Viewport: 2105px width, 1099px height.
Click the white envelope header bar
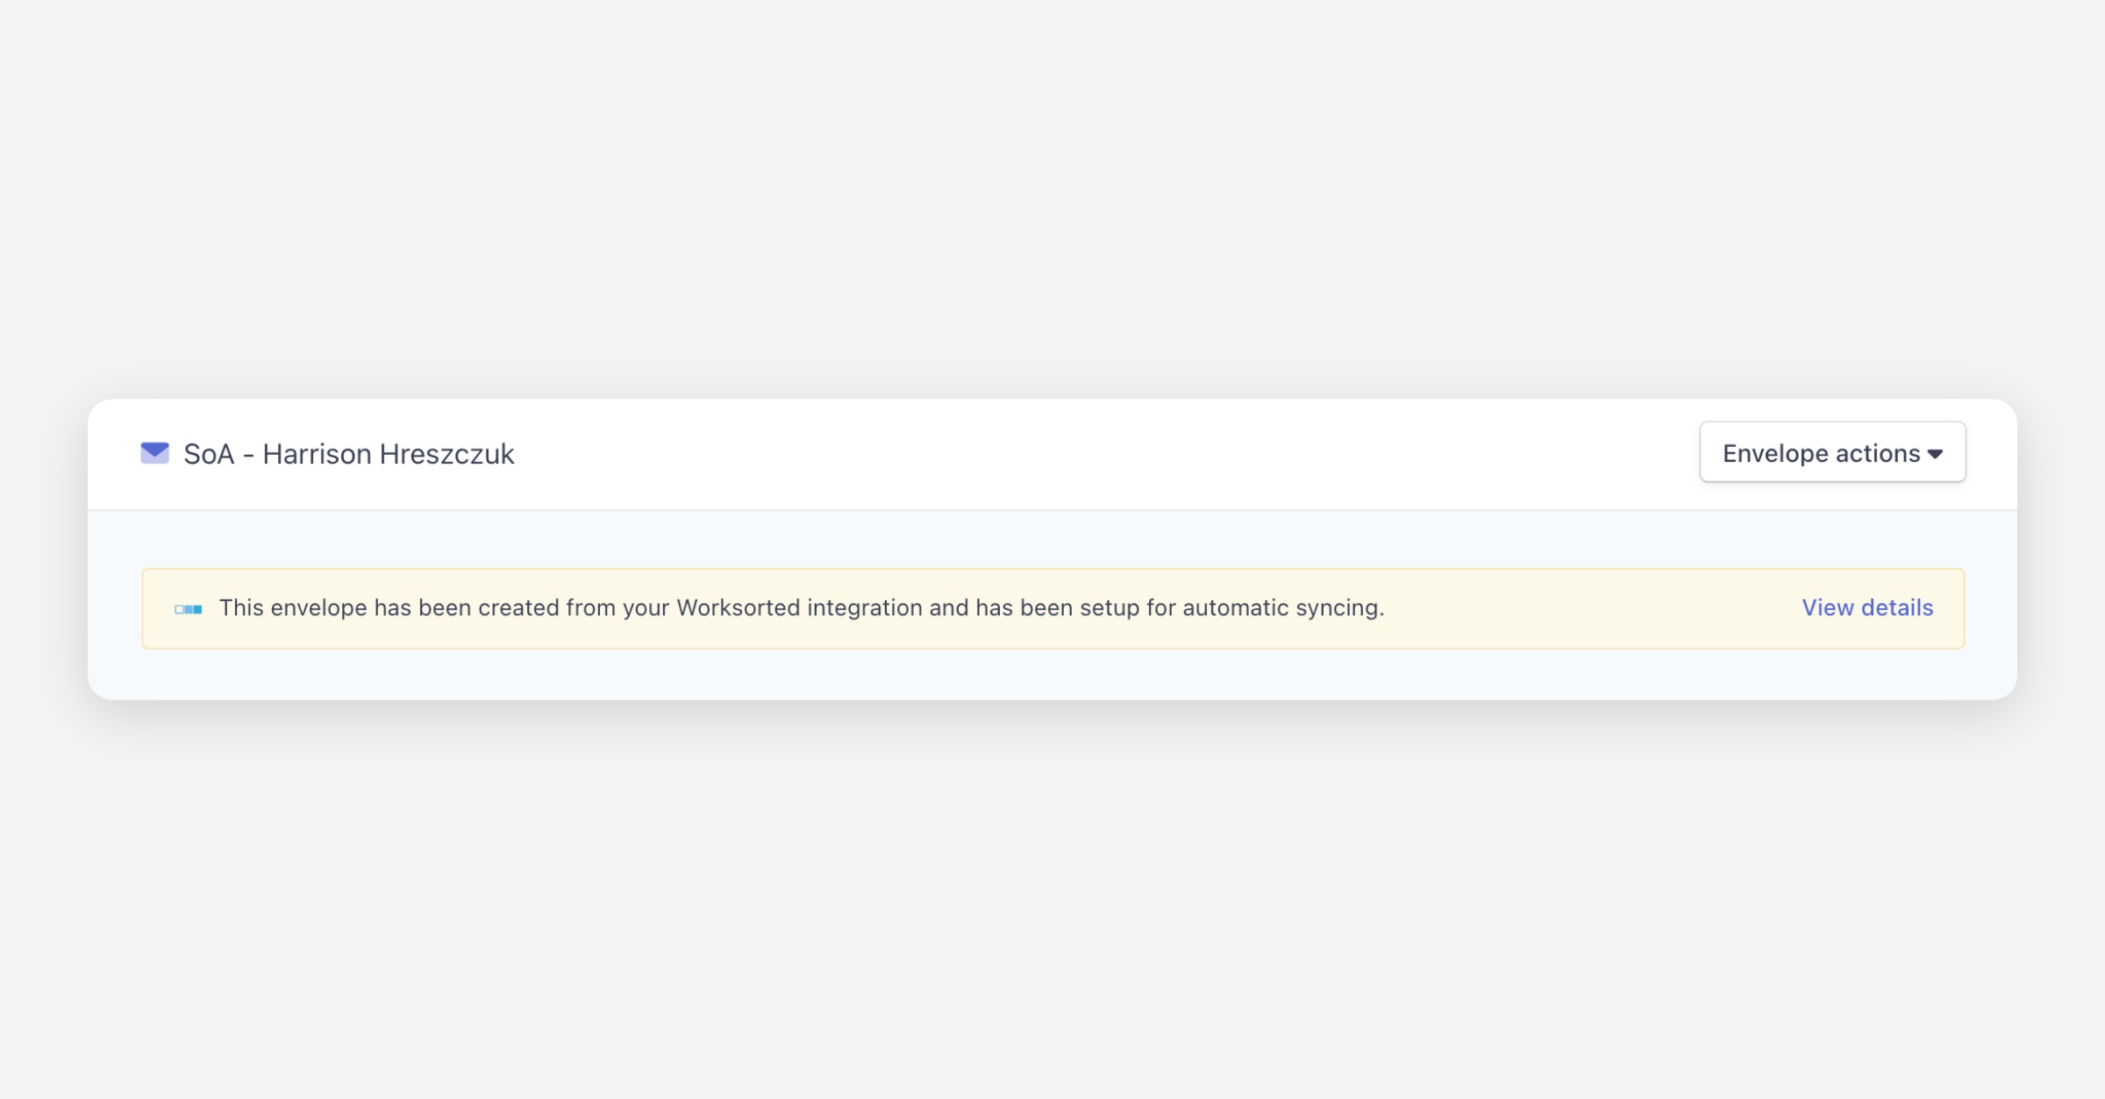[x=1052, y=454]
